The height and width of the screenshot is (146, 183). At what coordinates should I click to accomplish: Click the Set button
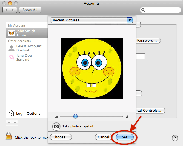click(125, 137)
